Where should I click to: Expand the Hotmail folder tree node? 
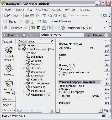point(19,45)
